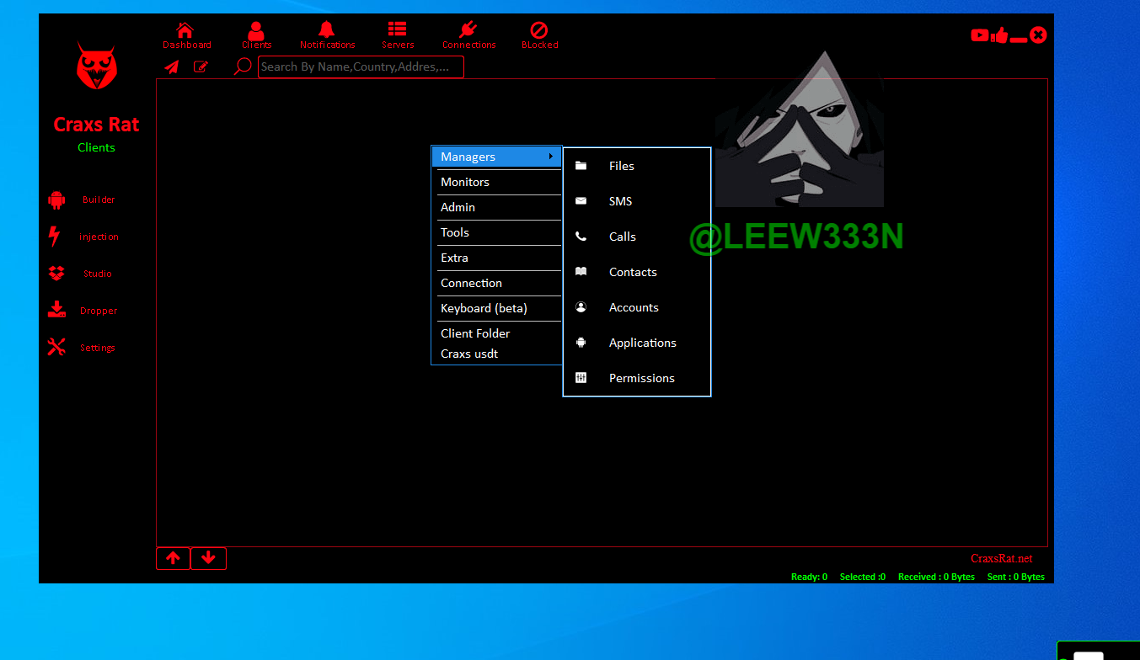Click the YouTube icon in title bar

tap(979, 35)
